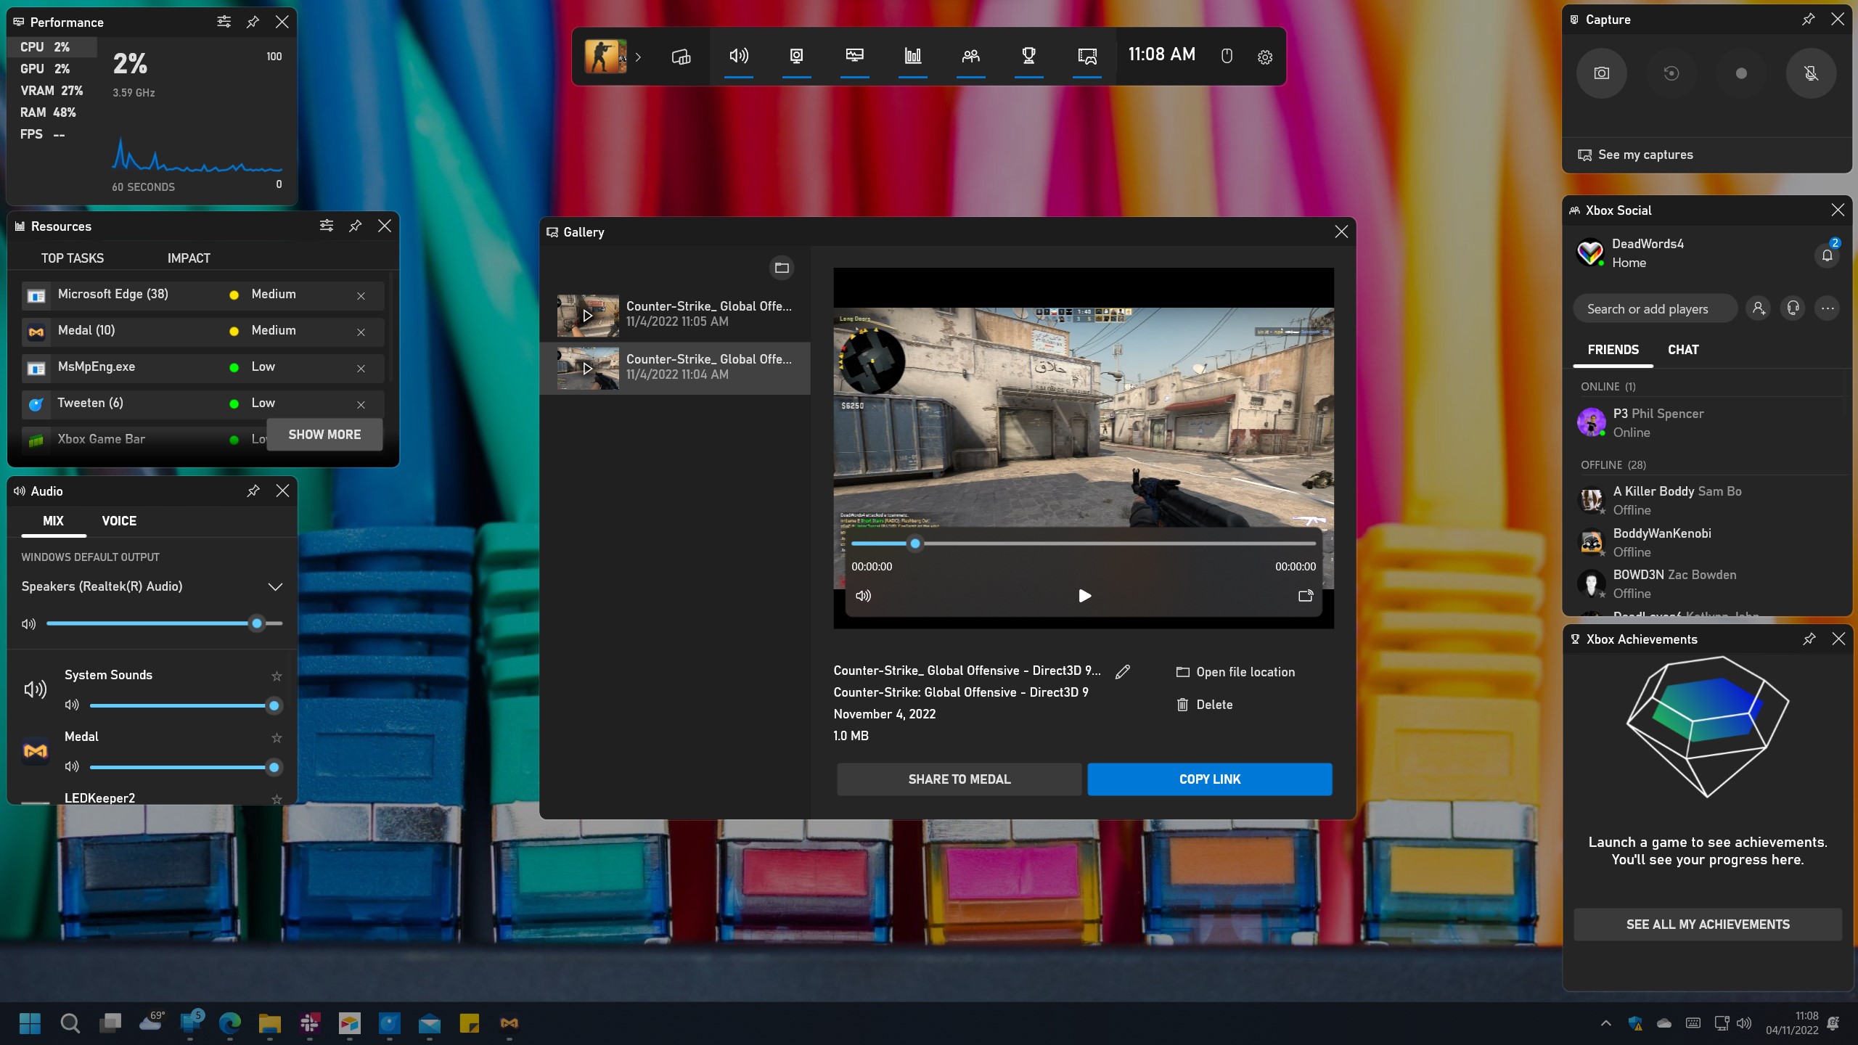
Task: Click See my captures
Action: 1635,155
